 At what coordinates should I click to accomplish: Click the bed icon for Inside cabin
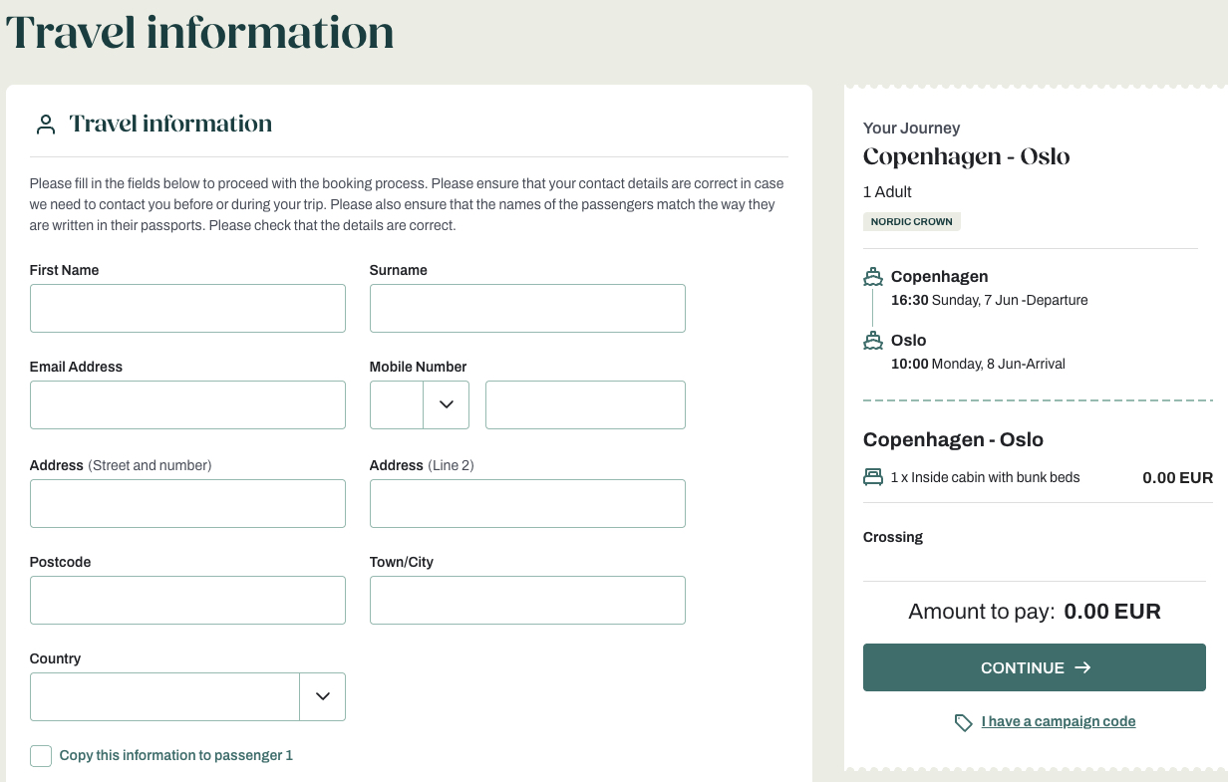[x=873, y=477]
